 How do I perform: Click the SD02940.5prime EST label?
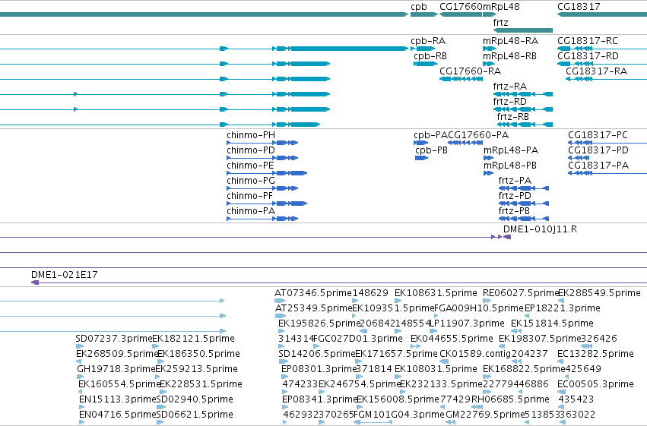195,399
